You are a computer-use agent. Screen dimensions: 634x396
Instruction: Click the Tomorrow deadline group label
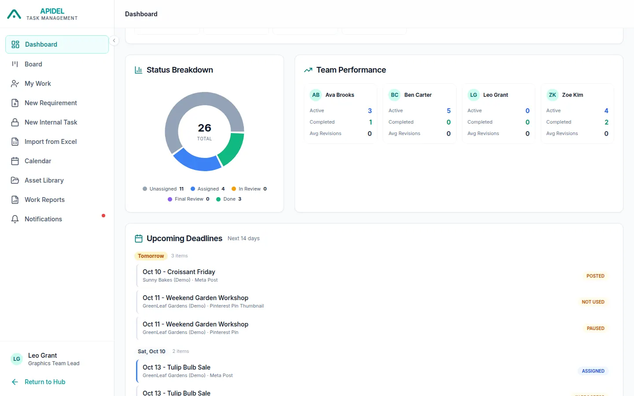tap(151, 256)
